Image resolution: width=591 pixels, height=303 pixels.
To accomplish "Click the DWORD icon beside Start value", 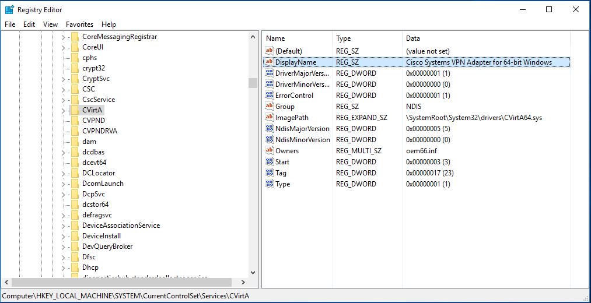I will pos(270,162).
